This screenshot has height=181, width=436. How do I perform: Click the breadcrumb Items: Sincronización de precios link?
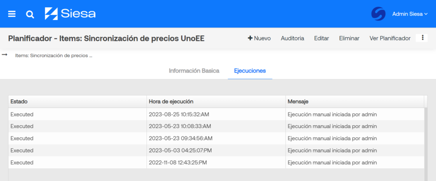(54, 56)
